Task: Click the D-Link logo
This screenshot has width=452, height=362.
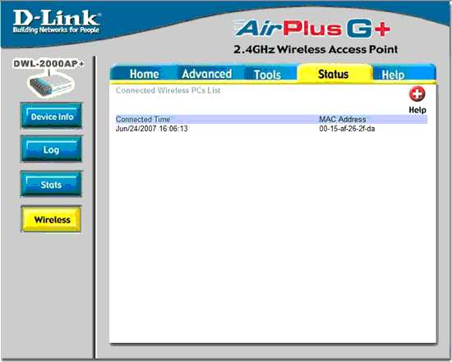Action: point(57,22)
